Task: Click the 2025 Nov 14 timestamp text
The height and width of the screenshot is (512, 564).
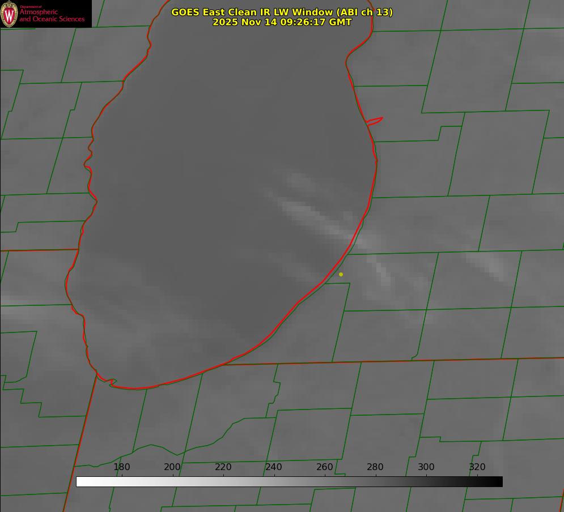Action: [282, 22]
